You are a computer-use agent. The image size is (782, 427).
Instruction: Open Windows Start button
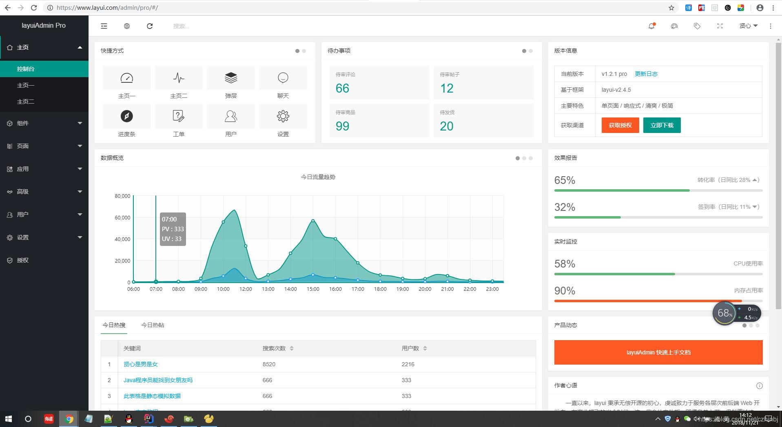[x=9, y=419]
